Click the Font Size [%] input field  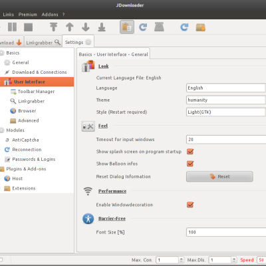point(226,232)
